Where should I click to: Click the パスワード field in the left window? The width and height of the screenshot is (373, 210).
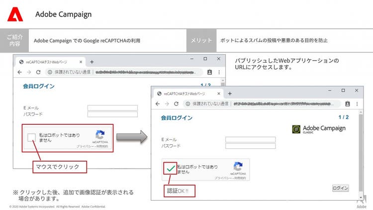point(112,114)
